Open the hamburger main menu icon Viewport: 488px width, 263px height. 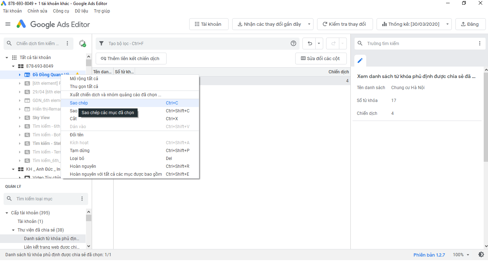tap(8, 24)
